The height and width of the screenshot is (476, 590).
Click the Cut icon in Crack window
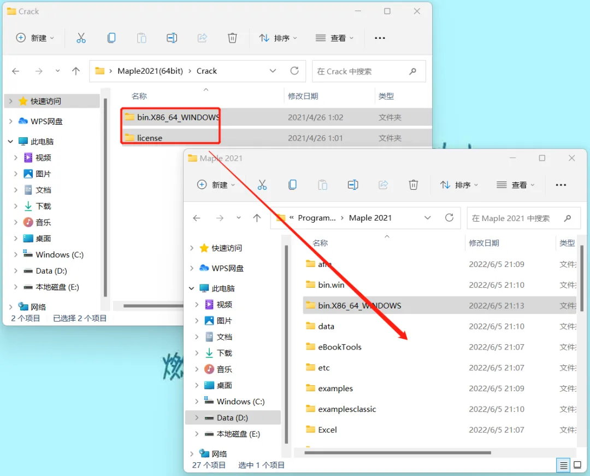click(81, 38)
